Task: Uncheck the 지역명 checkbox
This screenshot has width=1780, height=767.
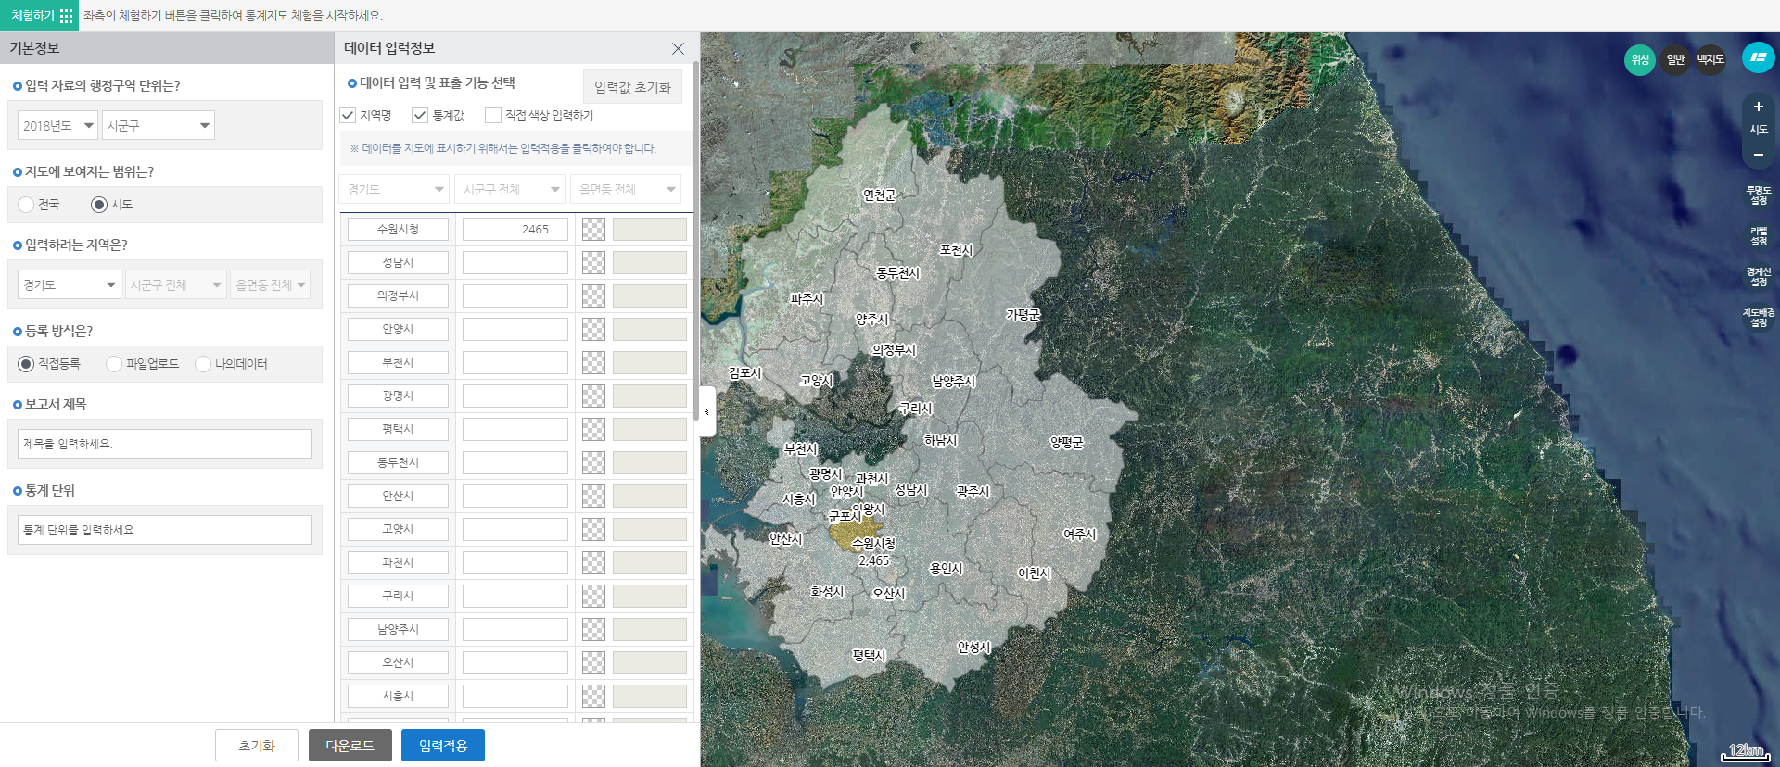Action: click(349, 116)
